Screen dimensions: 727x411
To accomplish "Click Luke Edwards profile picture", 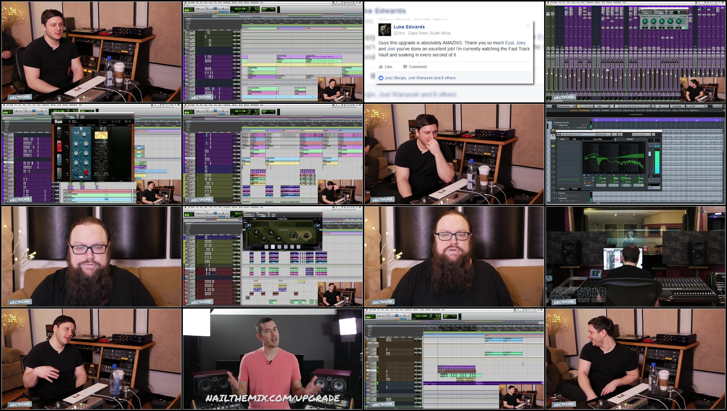I will tap(385, 30).
